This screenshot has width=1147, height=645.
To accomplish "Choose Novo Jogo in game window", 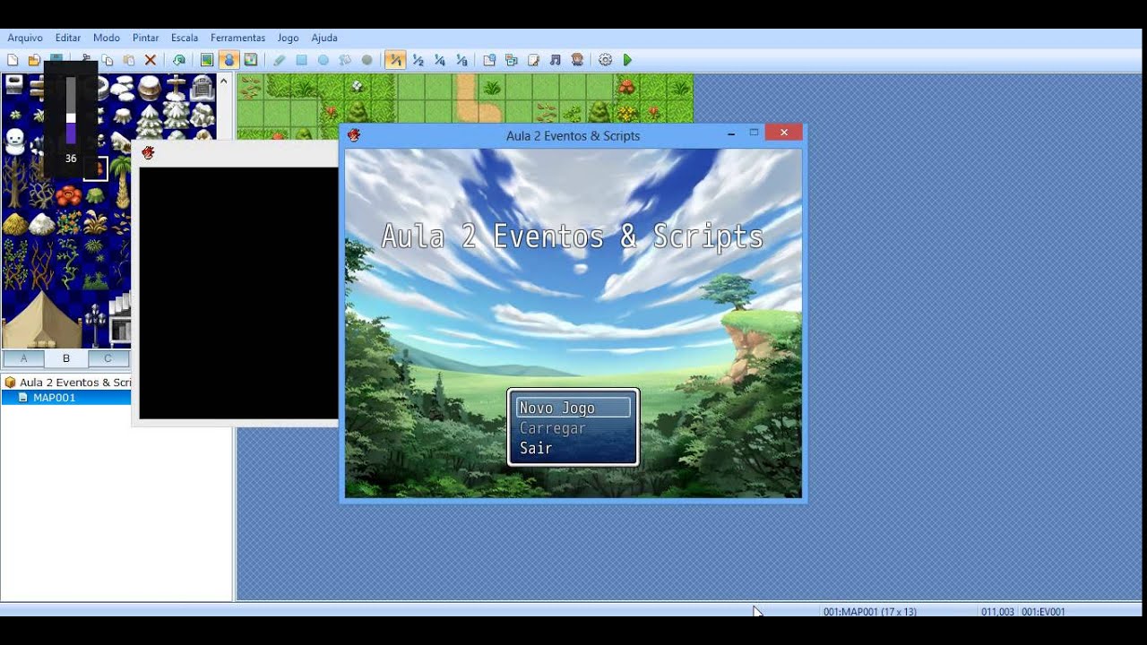I will 573,408.
